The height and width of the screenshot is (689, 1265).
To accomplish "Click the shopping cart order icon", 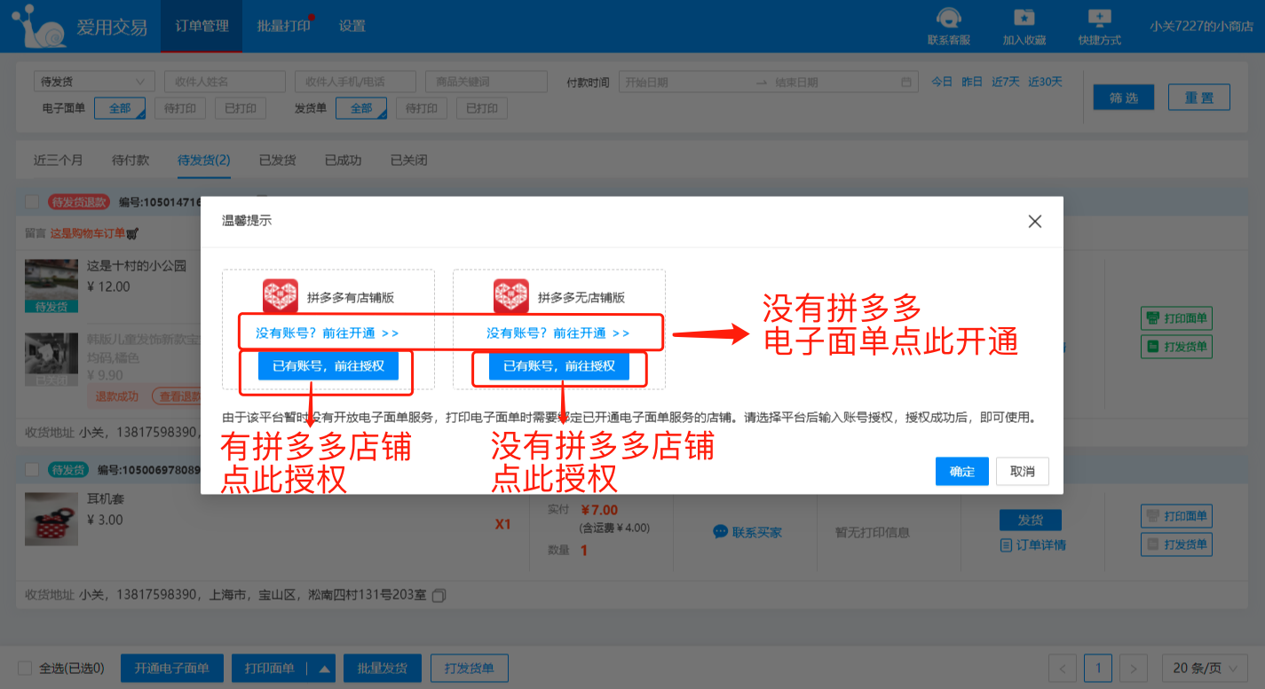I will [x=132, y=233].
